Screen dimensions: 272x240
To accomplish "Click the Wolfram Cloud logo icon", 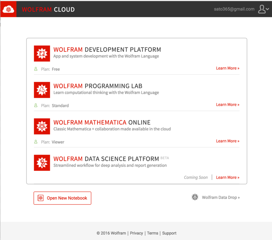I will click(x=8, y=9).
